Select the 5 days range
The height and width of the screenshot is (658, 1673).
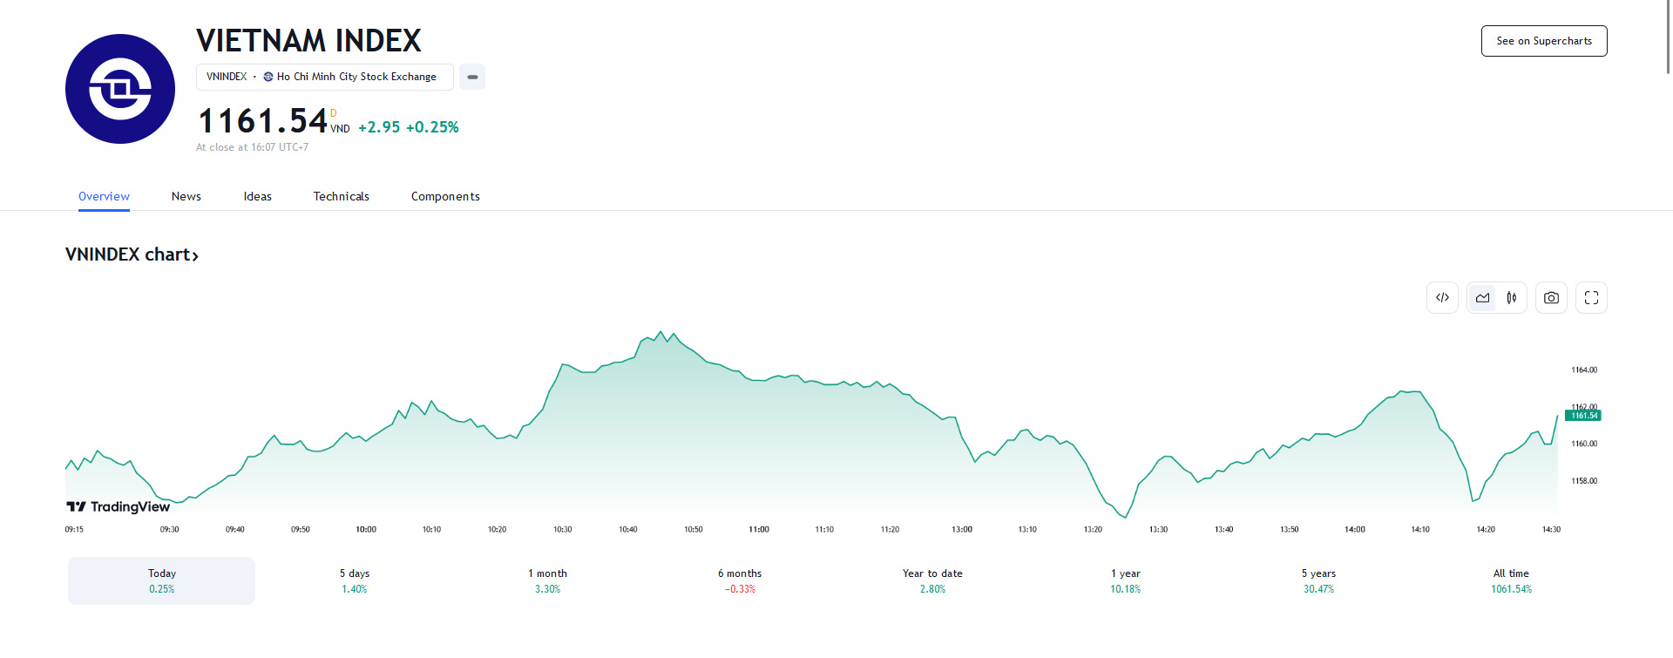355,580
